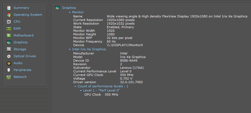Click the Operating System Windows flag icon
Viewport: 251px width, 113px height.
click(9, 15)
